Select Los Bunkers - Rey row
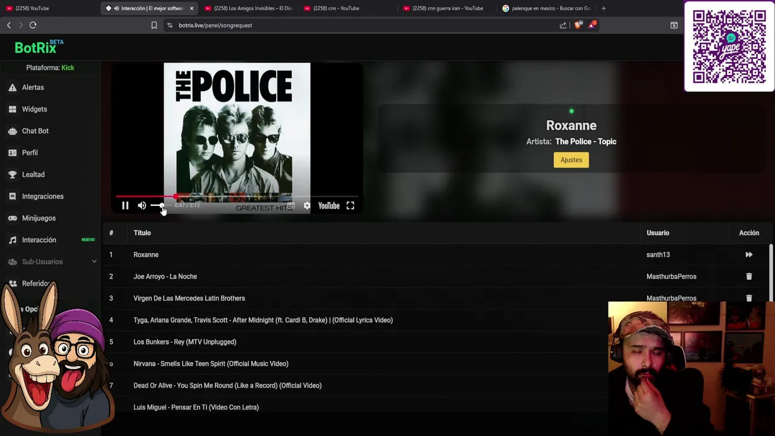775x436 pixels. click(185, 342)
